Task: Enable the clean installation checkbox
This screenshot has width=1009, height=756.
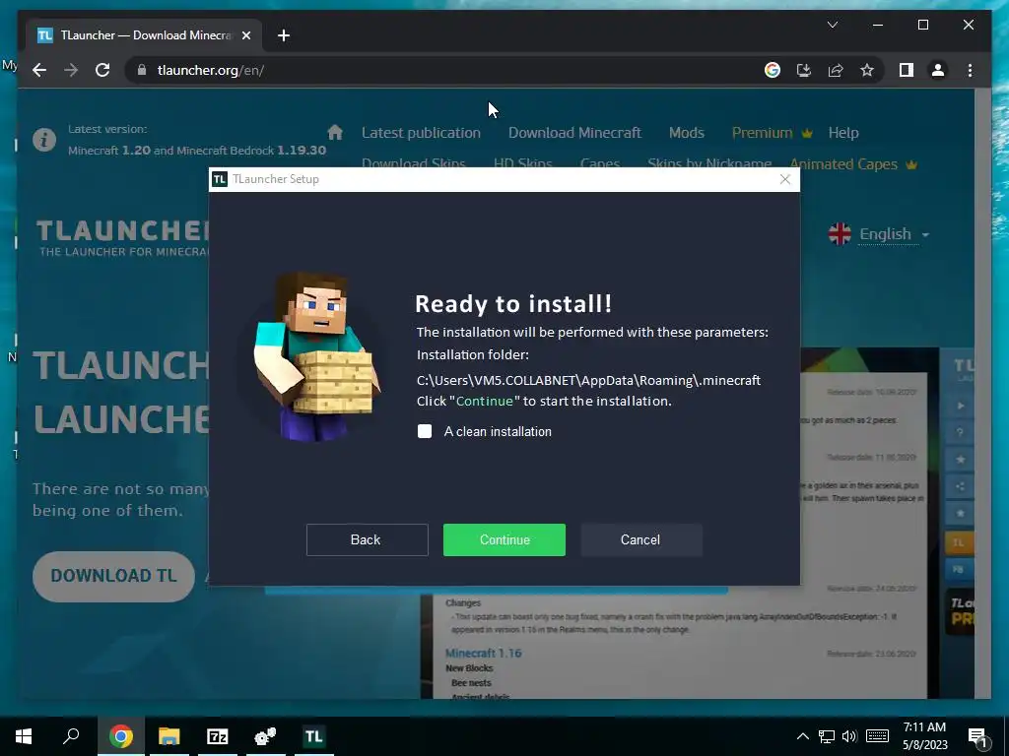Action: (x=425, y=431)
